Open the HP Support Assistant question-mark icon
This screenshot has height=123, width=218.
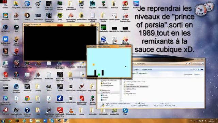tap(27, 110)
